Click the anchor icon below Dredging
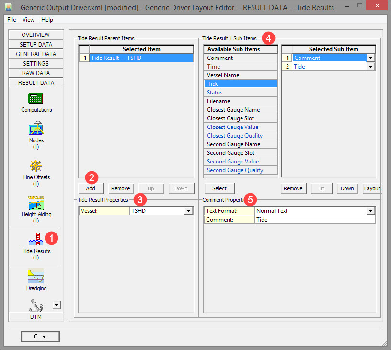Image resolution: width=391 pixels, height=350 pixels. point(36,305)
